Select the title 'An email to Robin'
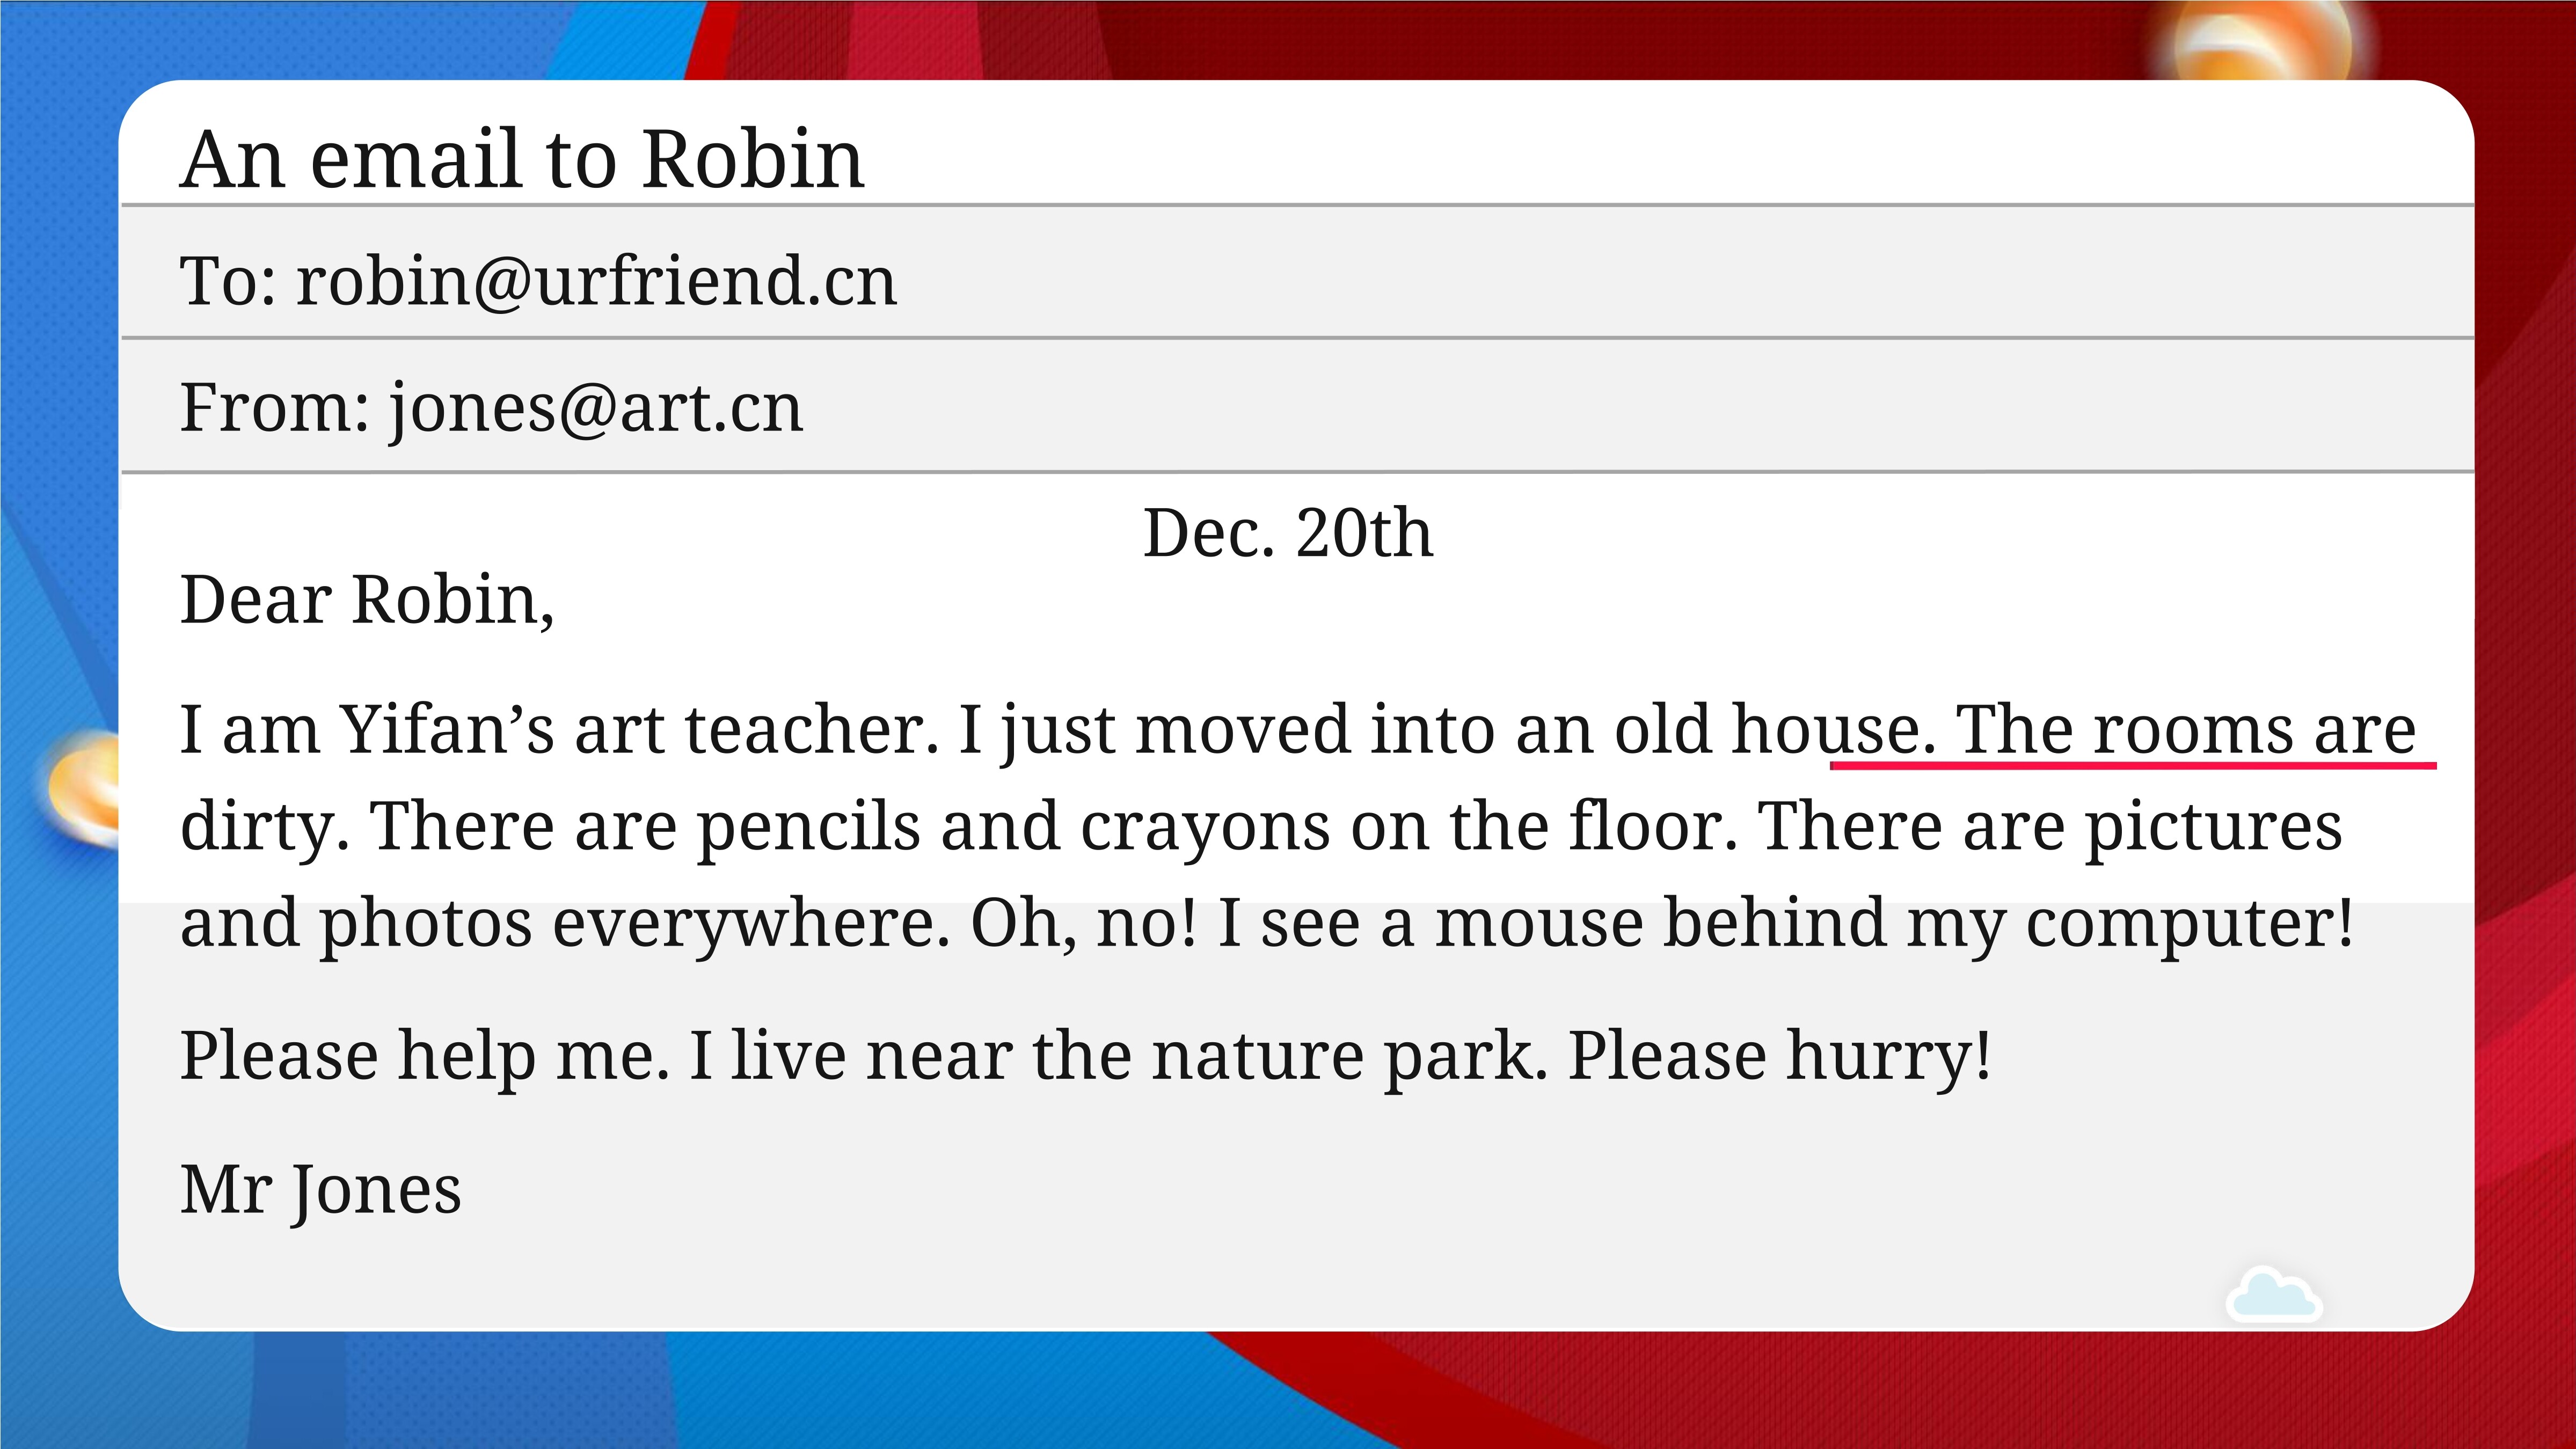 pos(522,159)
